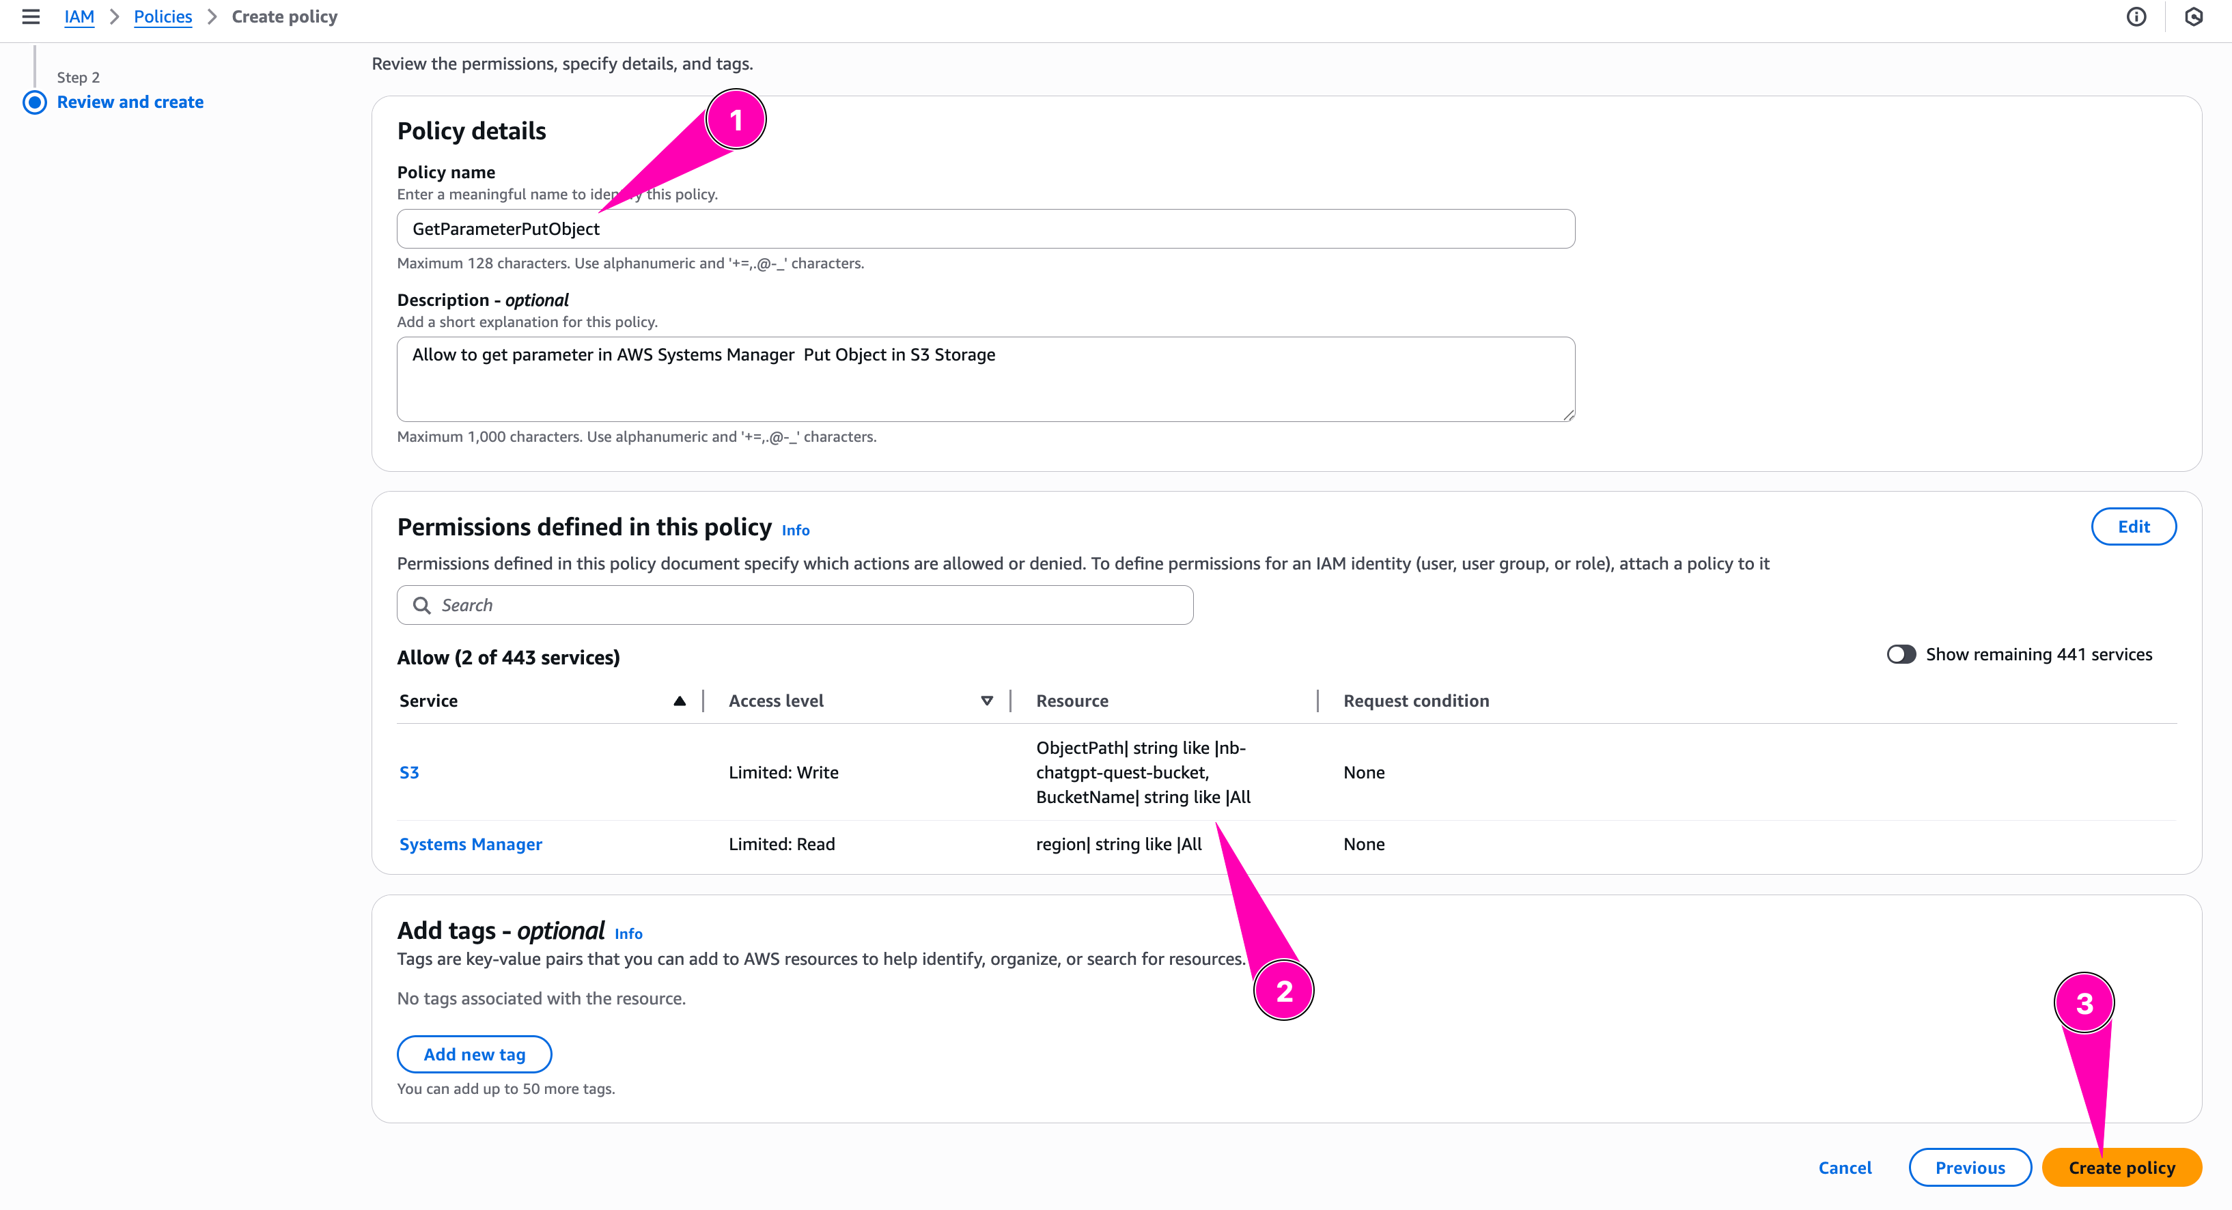Viewport: 2232px width, 1210px height.
Task: Click the Description text area
Action: click(x=985, y=378)
